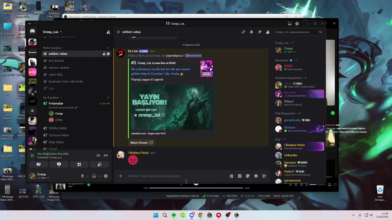
Task: Show hidden system tray icons
Action: [x=353, y=215]
